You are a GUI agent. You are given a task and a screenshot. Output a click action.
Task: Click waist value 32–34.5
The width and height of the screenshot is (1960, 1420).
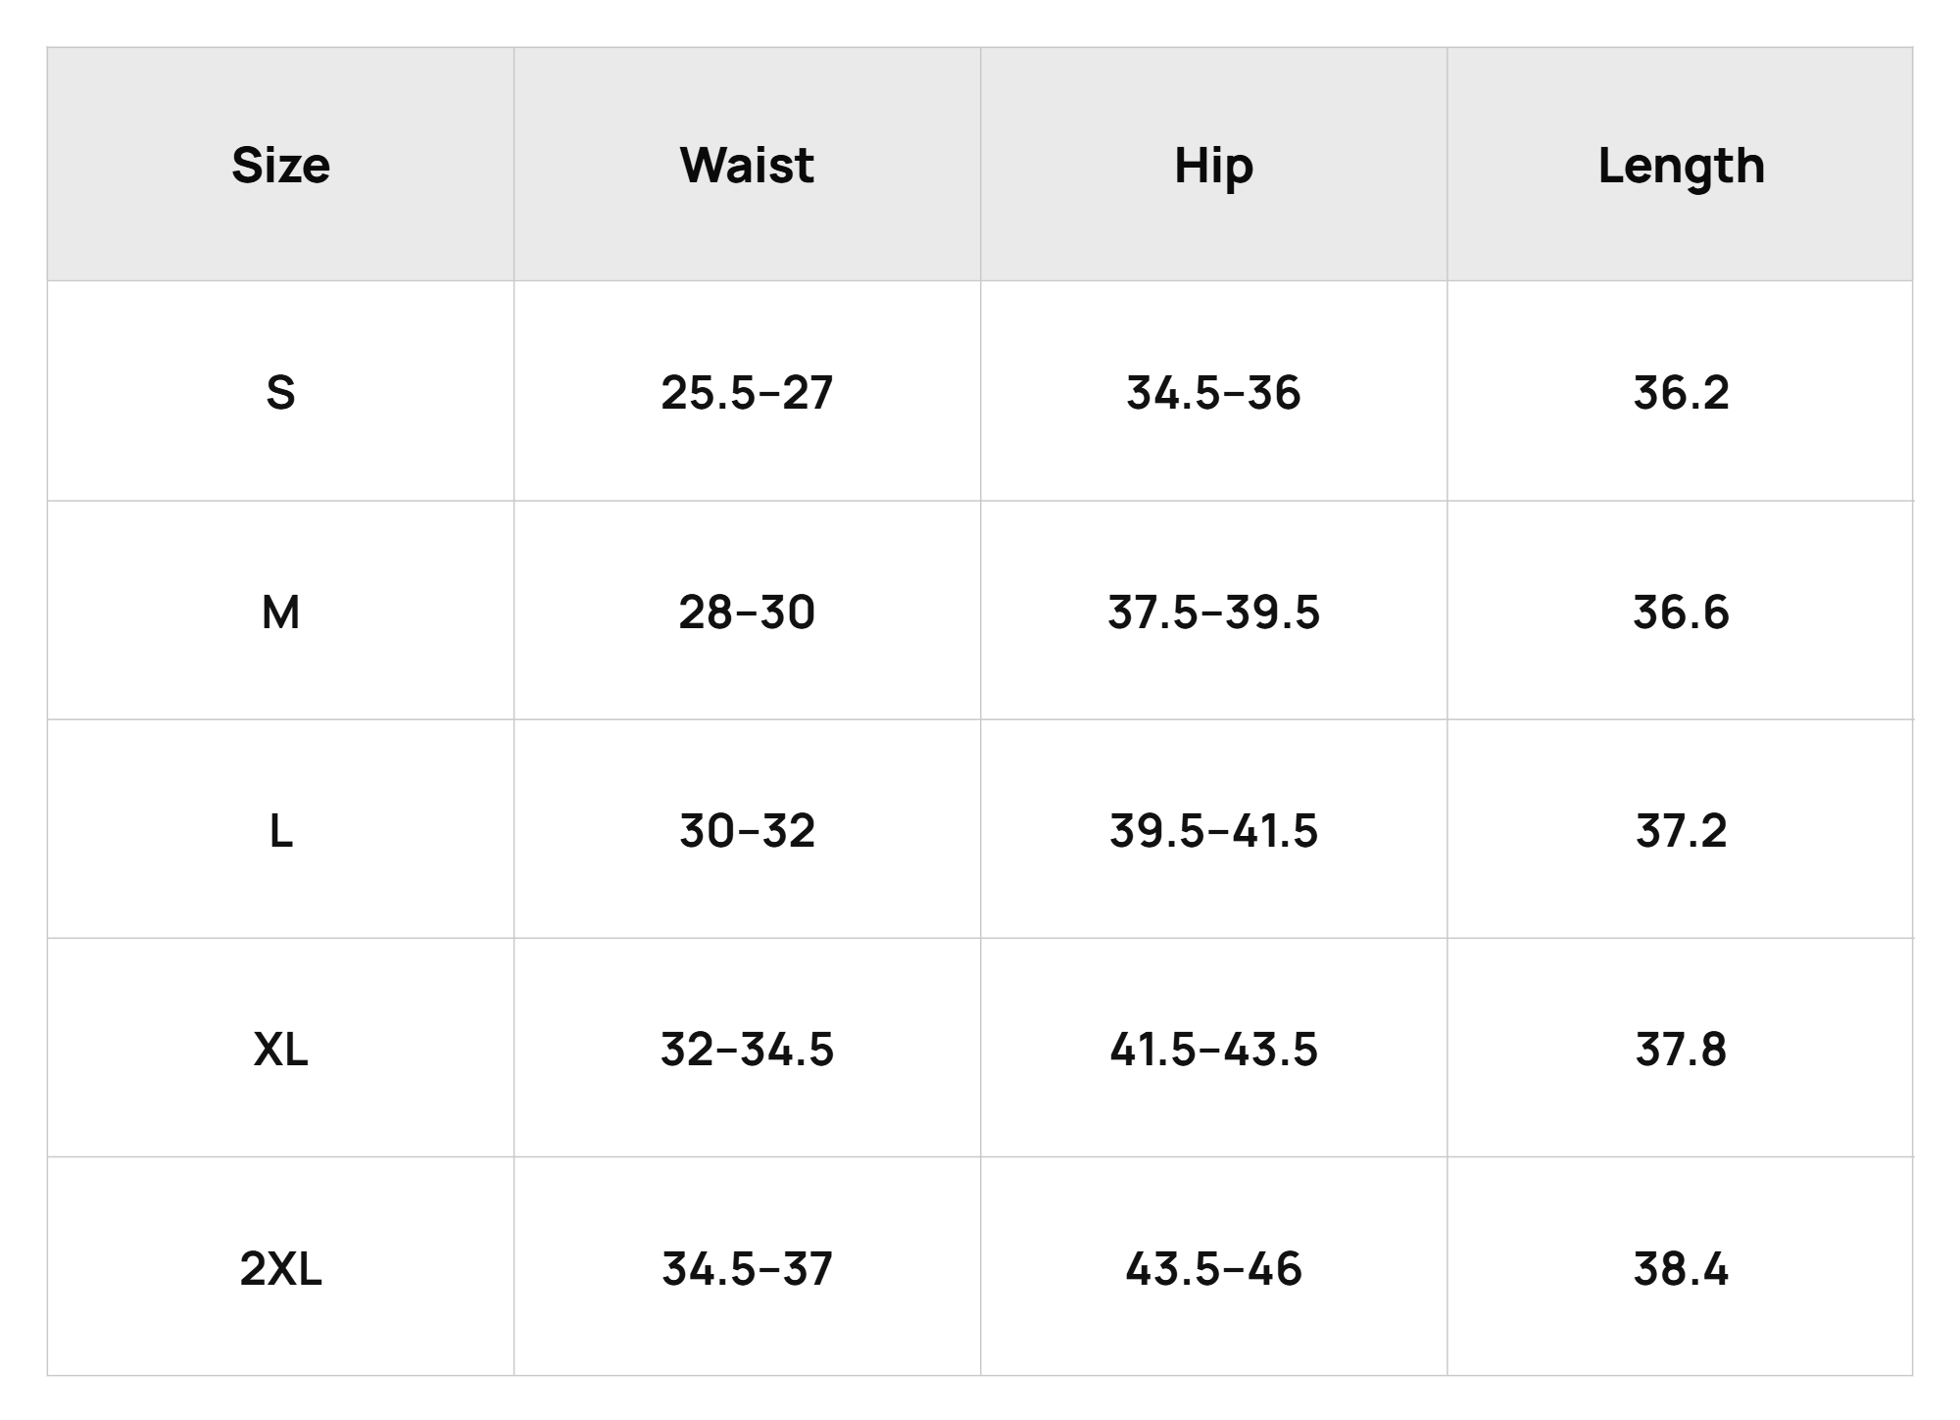point(747,1050)
